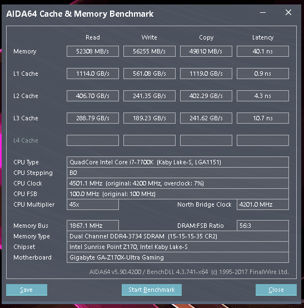Click the CPU Stepping value B0
Viewport: 304px width, 308px height.
tap(178, 173)
